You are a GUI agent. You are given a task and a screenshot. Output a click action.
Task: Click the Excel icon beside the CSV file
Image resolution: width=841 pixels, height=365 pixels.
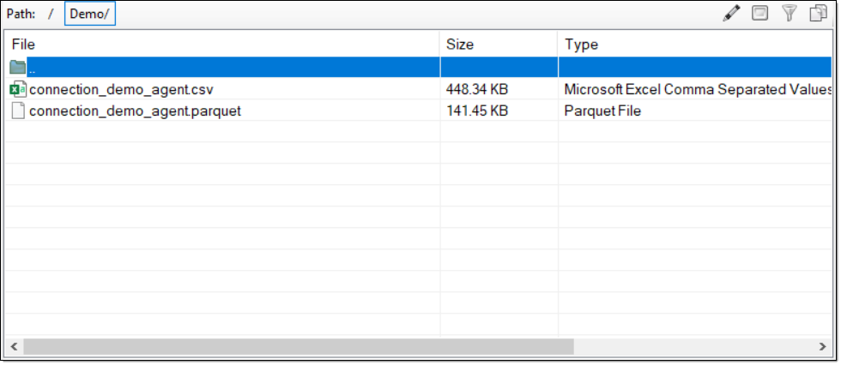click(18, 89)
